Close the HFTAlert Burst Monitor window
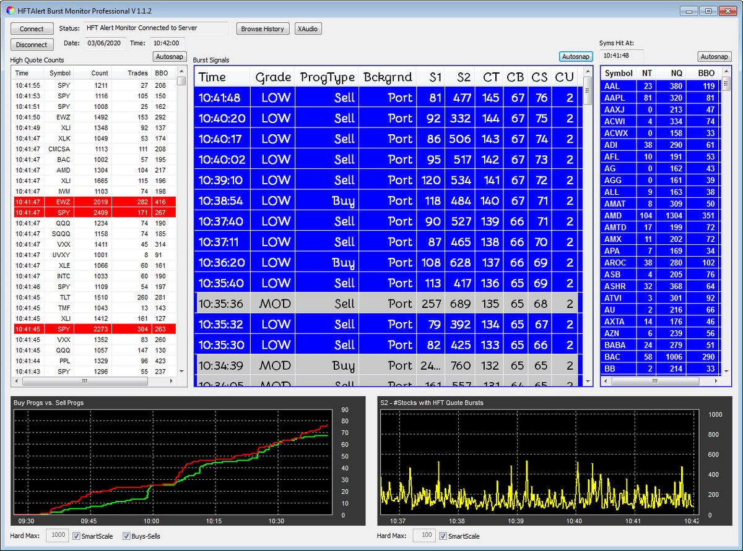Screen dimensions: 743x551 click(728, 11)
